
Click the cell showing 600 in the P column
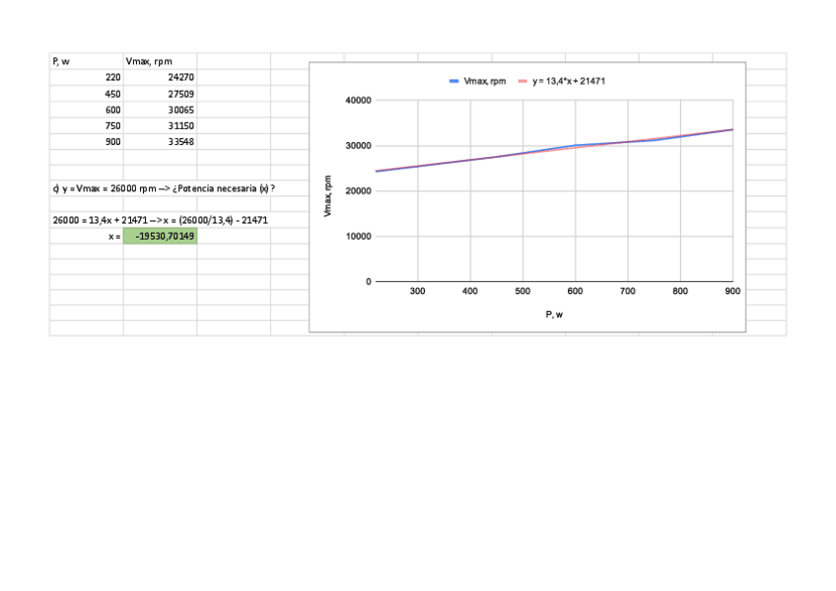coord(87,110)
